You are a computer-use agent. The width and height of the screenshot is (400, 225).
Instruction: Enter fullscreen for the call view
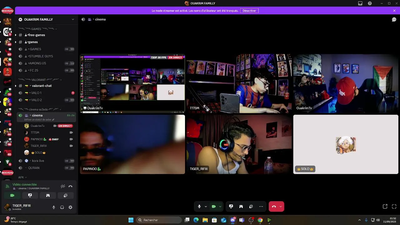pos(394,207)
